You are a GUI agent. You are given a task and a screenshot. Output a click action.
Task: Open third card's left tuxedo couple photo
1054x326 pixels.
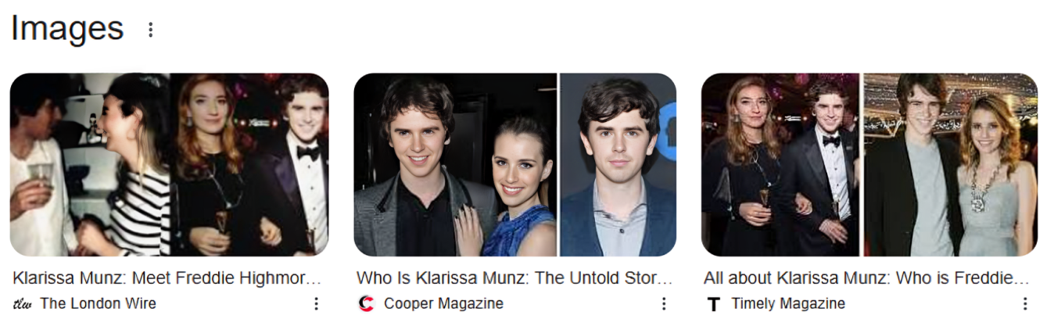click(x=780, y=165)
